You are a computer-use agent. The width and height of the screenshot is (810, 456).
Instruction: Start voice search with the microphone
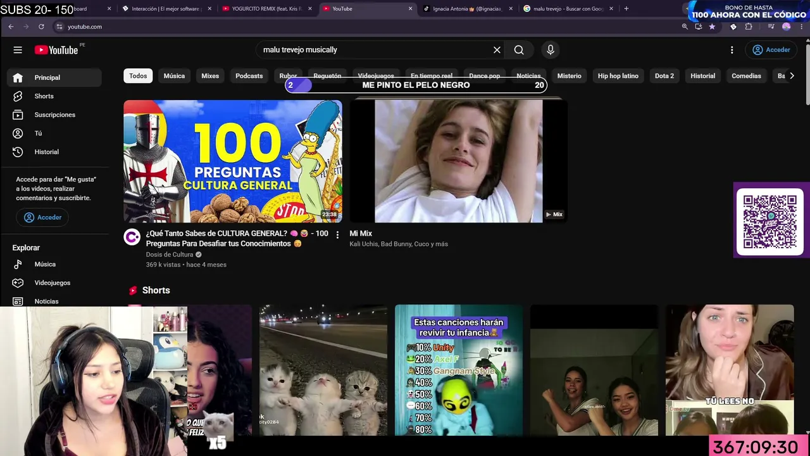(x=551, y=50)
